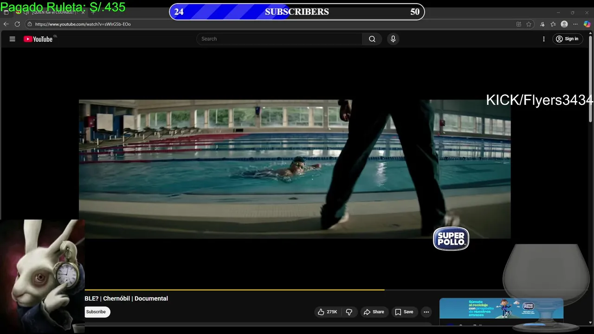
Task: Click the Super Pollo logo overlay on video
Action: tap(451, 239)
